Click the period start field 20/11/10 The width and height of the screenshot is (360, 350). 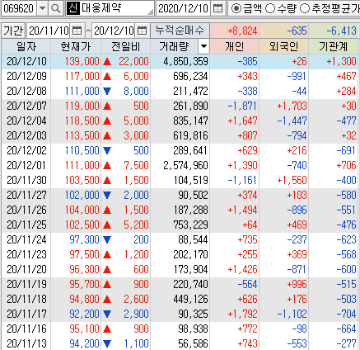(x=49, y=31)
